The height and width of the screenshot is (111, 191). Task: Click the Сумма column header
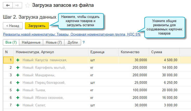tap(157, 52)
